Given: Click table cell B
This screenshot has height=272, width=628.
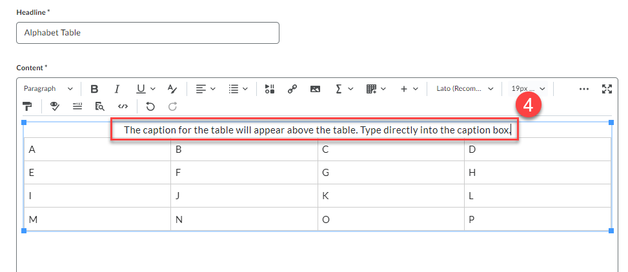Looking at the screenshot, I should 245,150.
